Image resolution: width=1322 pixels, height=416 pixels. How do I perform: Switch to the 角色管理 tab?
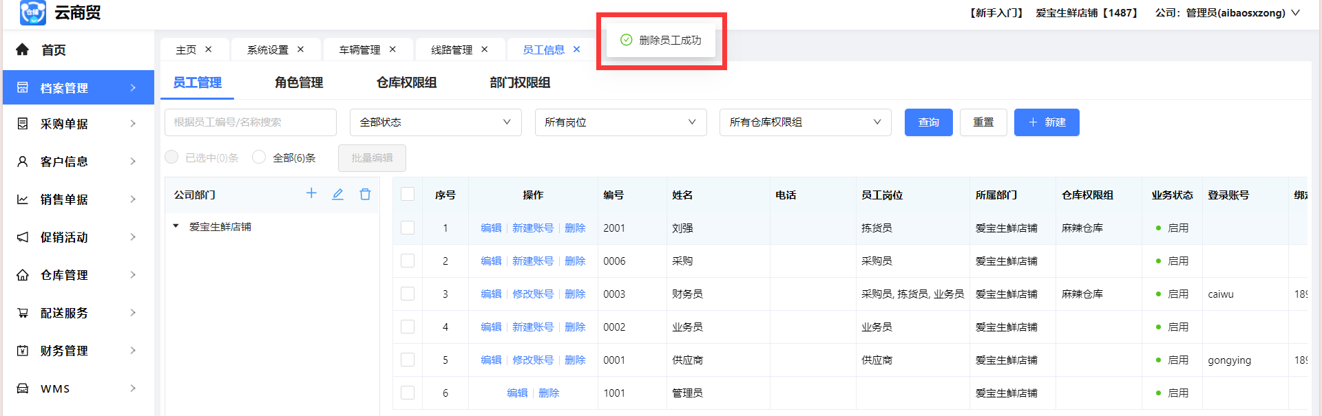click(299, 83)
